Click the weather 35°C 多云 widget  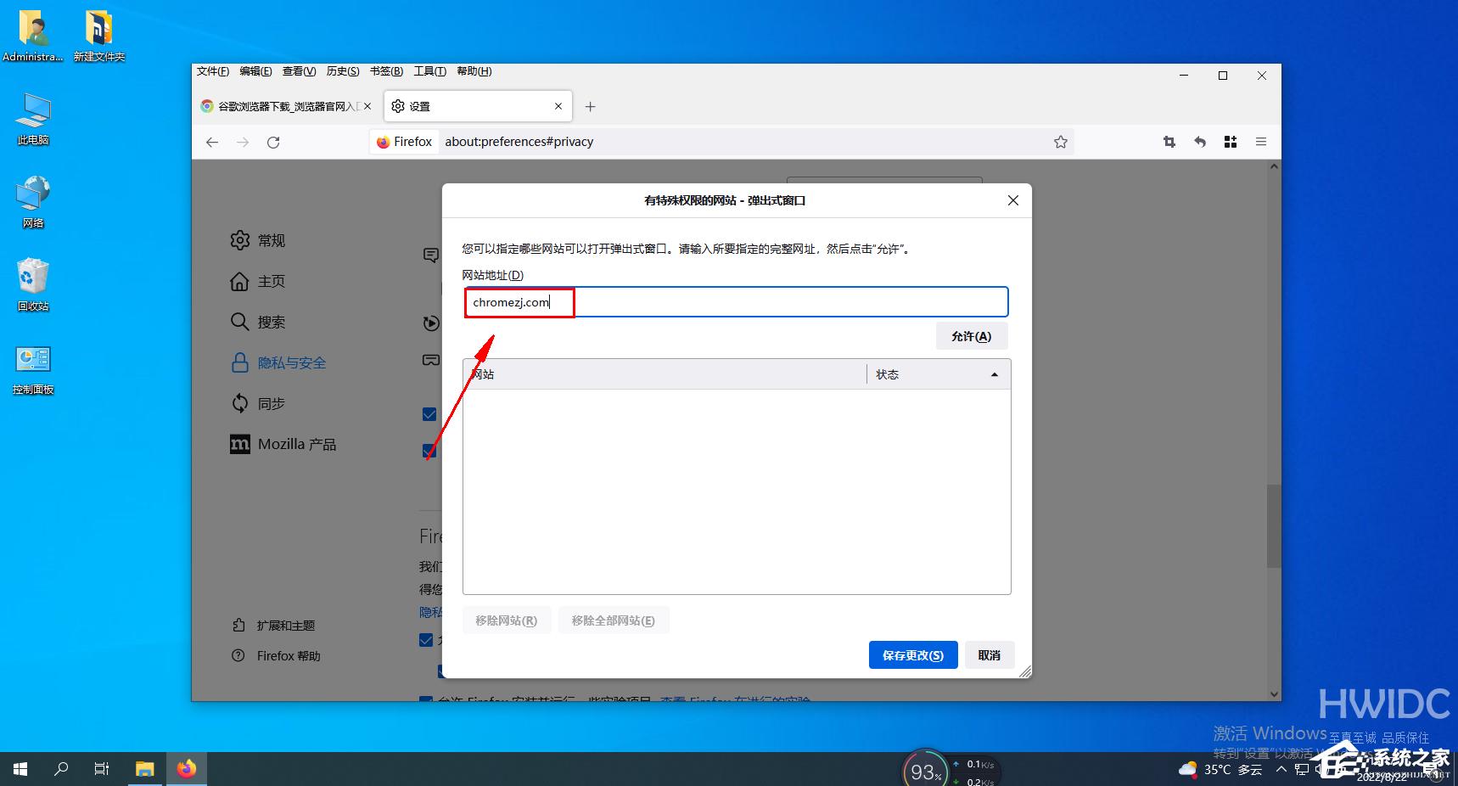(x=1220, y=770)
